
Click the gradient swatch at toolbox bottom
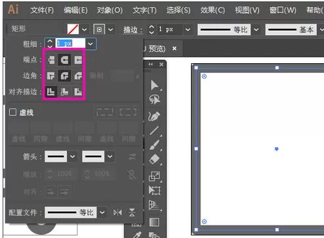154,222
